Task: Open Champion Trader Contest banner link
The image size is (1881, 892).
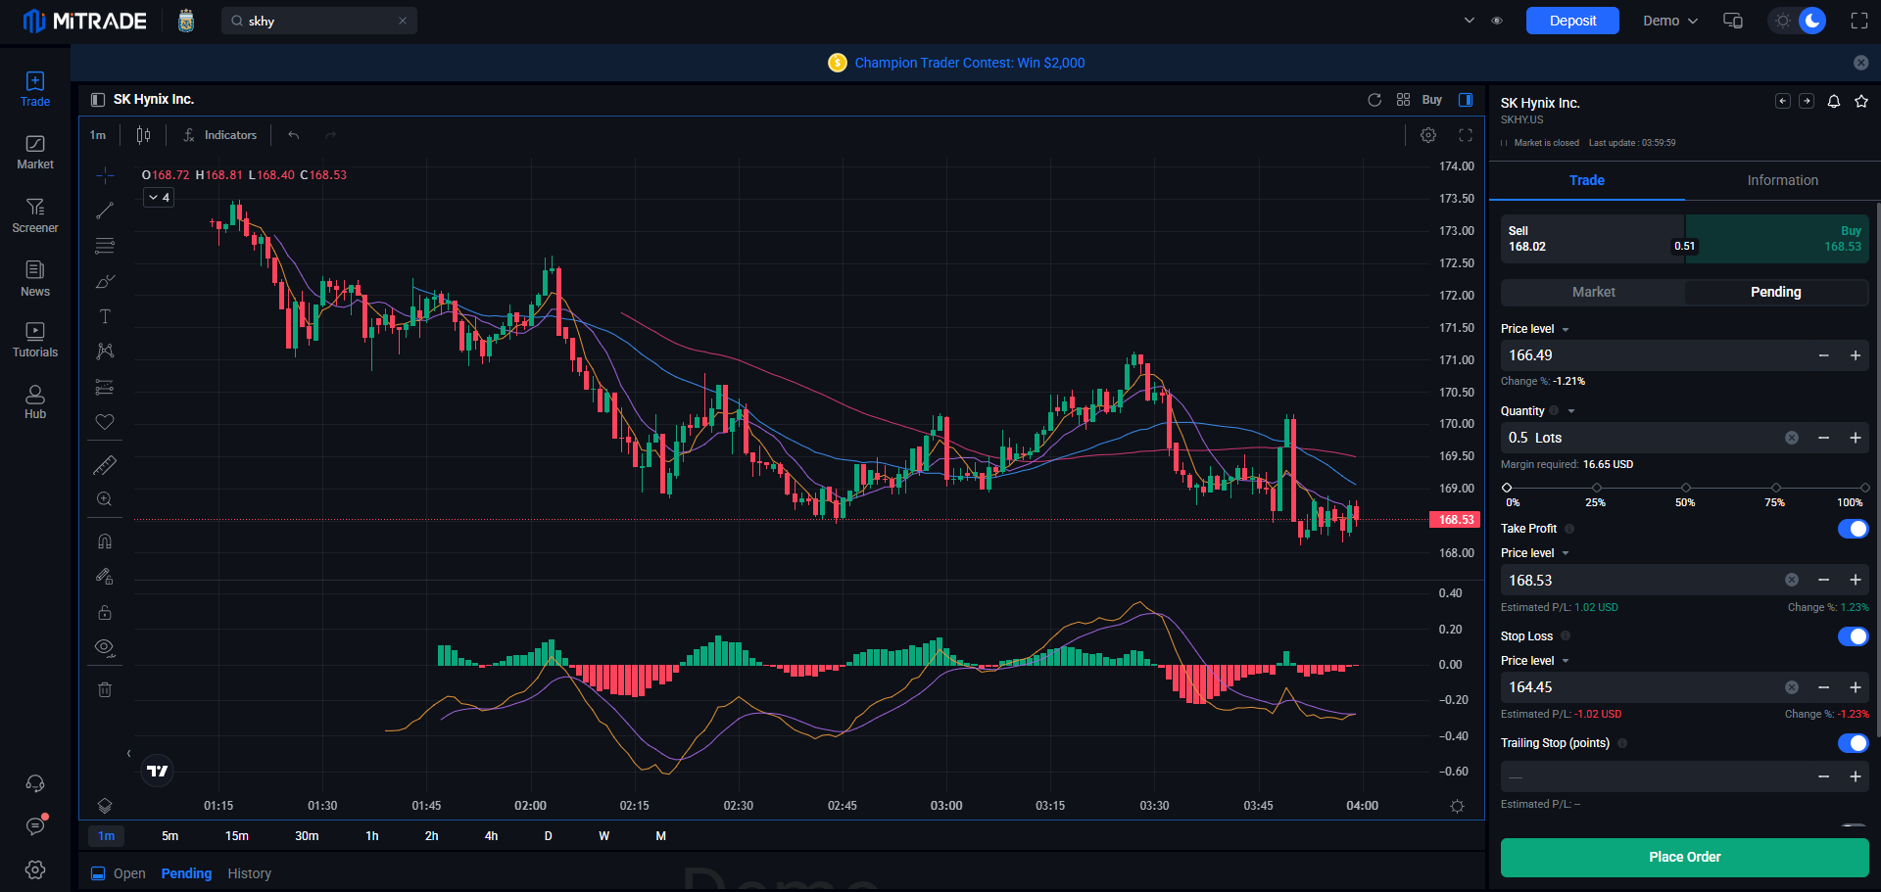Action: coord(969,63)
